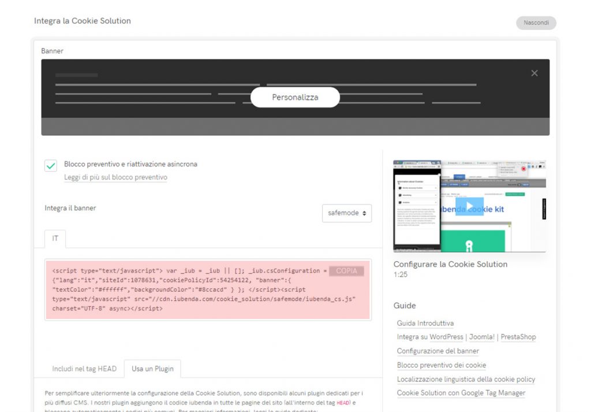Click the Nascondi button
Viewport: 591px width, 412px height.
coord(536,23)
